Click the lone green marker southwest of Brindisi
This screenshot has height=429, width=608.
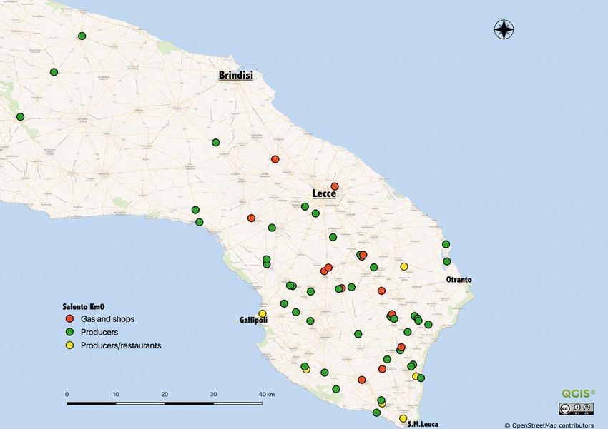[x=215, y=142]
